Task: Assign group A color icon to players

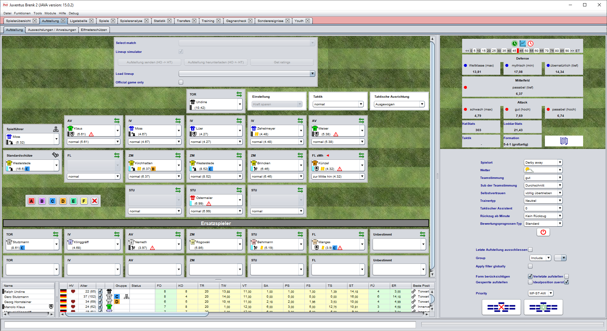Action: 31,201
